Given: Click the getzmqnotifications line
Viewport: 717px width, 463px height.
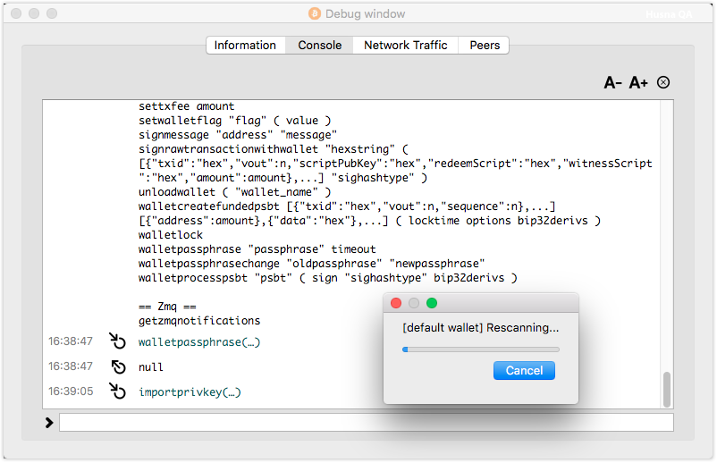Looking at the screenshot, I should [199, 321].
